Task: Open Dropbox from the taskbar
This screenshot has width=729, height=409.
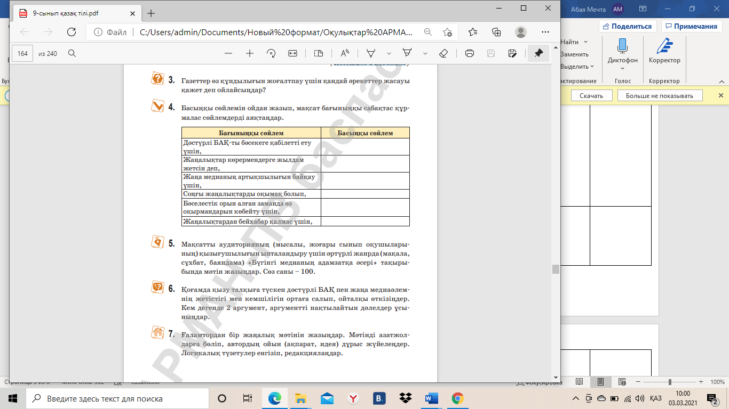Action: pyautogui.click(x=405, y=398)
